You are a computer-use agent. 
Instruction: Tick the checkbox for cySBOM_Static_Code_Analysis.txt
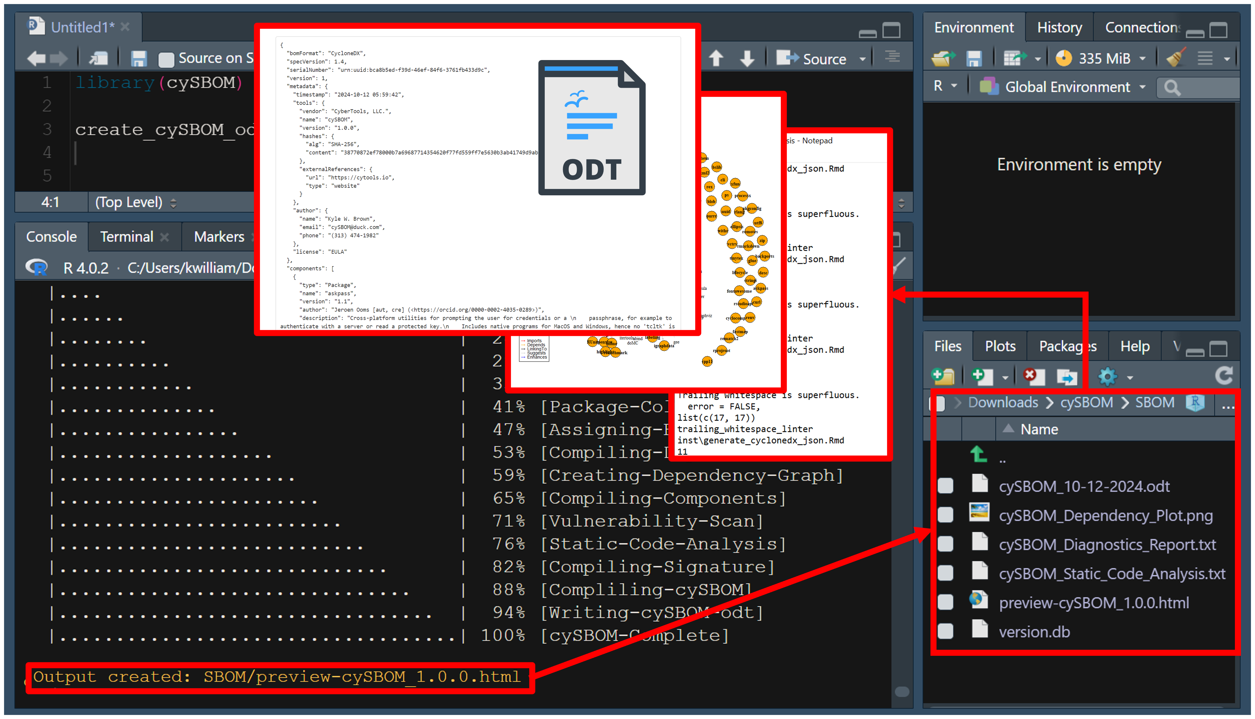tap(945, 573)
